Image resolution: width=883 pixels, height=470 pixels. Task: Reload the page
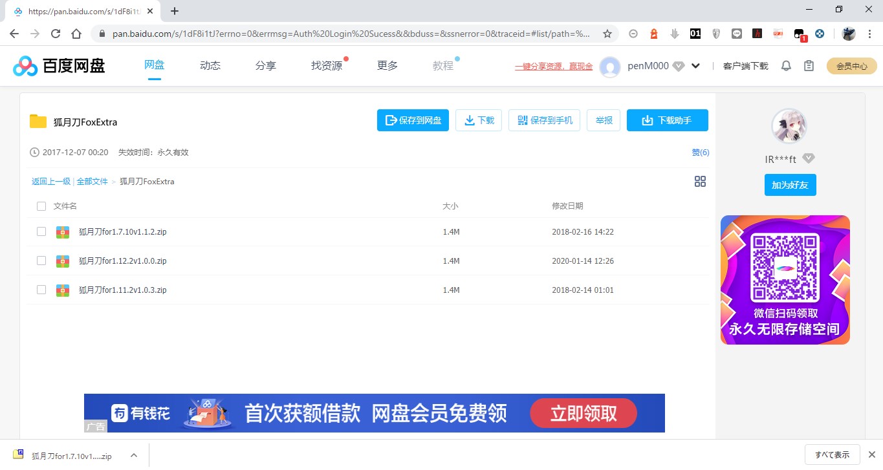pos(56,34)
